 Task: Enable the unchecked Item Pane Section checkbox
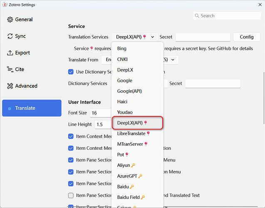click(x=71, y=195)
